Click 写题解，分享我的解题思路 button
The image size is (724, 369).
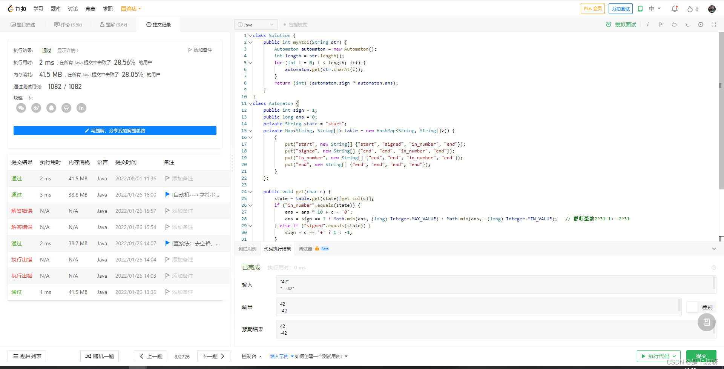click(115, 131)
